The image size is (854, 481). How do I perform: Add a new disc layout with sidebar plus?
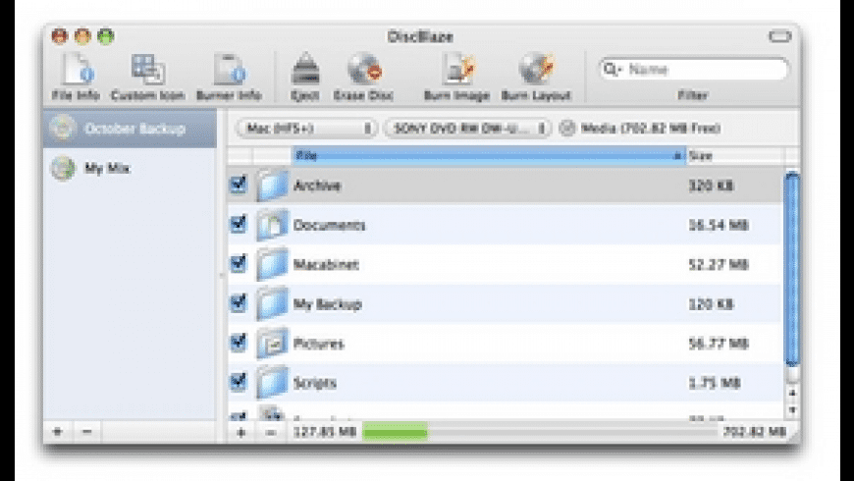57,432
